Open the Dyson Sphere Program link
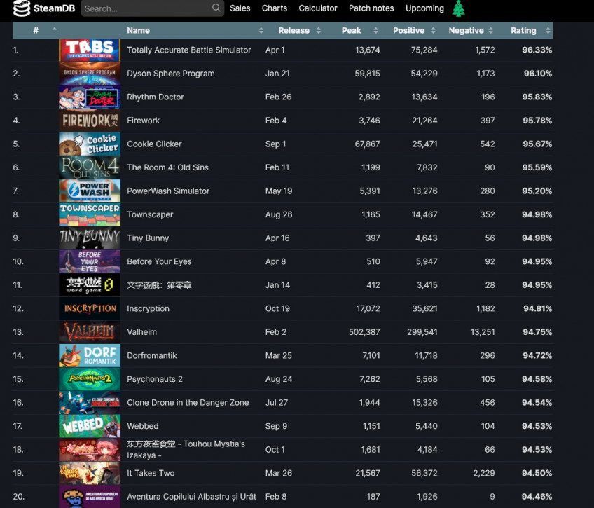 [x=171, y=74]
